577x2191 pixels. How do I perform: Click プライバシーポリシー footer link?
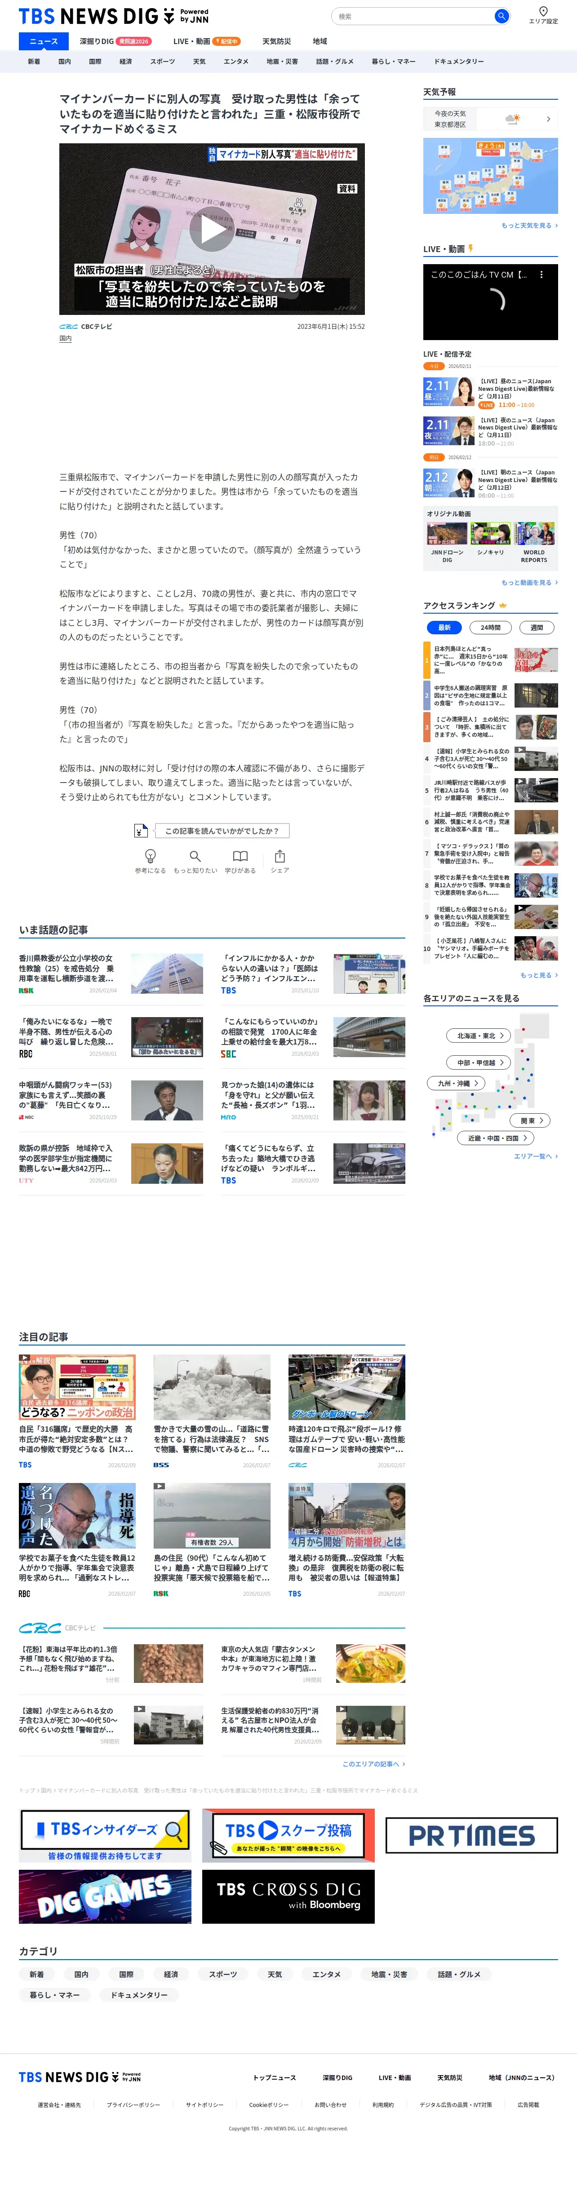[133, 2105]
